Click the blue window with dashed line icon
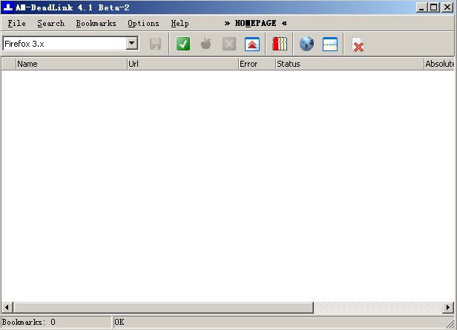This screenshot has width=457, height=330. pos(330,44)
